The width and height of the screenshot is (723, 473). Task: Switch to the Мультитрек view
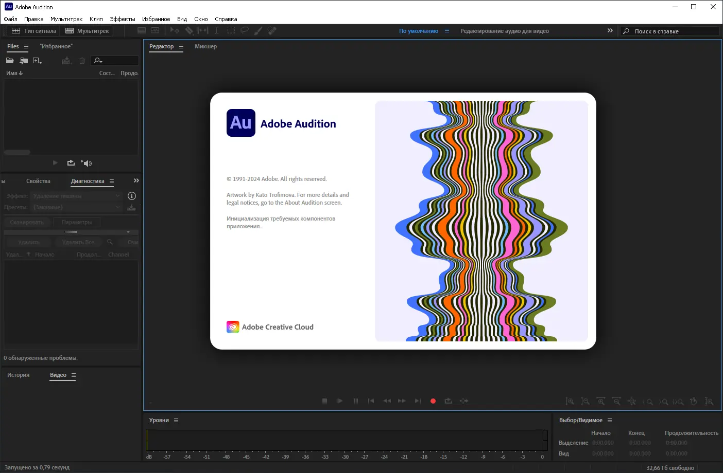coord(88,31)
